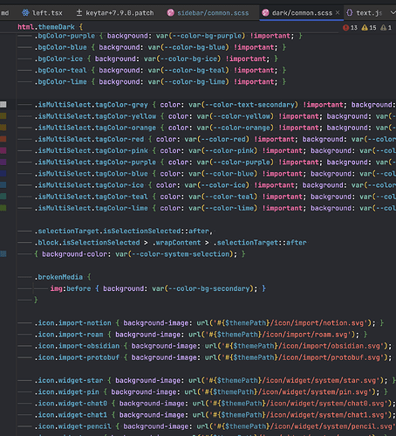Click the .icon.import-notion selector
The image size is (396, 436).
click(72, 323)
